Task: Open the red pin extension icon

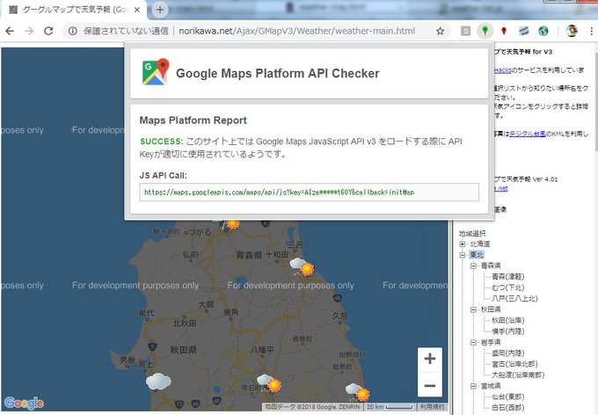Action: (504, 31)
